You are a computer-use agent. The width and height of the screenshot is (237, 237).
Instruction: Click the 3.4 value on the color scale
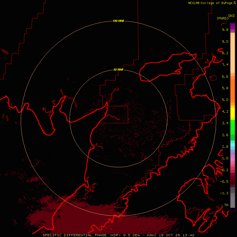point(225,123)
